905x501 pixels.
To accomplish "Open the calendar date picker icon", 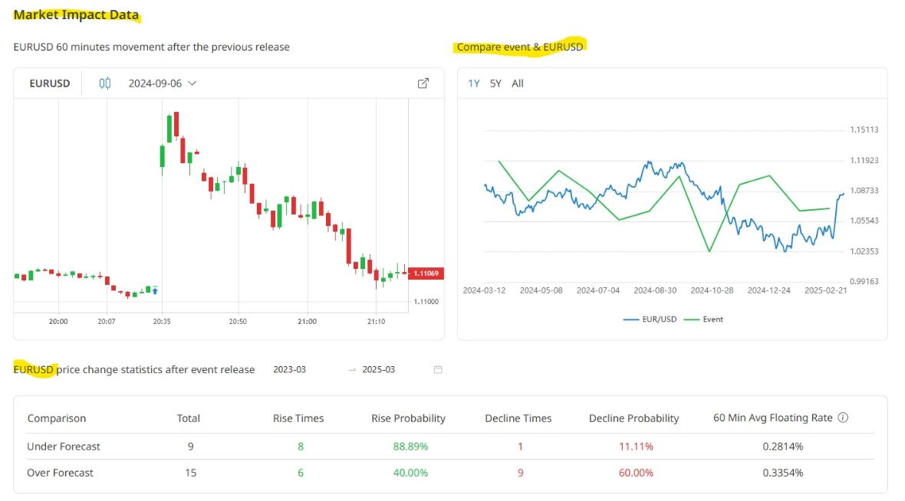I will tap(438, 369).
